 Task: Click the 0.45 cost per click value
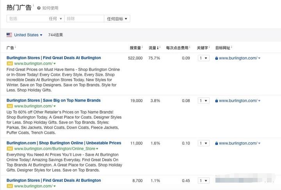click(x=186, y=181)
